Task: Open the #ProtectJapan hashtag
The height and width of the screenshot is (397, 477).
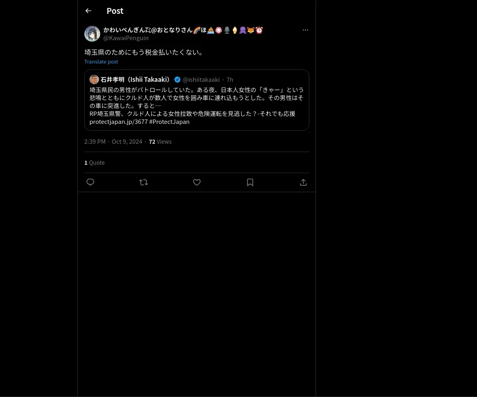Action: tap(169, 121)
